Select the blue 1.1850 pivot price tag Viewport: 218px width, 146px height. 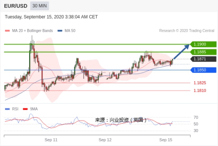[x=203, y=70]
